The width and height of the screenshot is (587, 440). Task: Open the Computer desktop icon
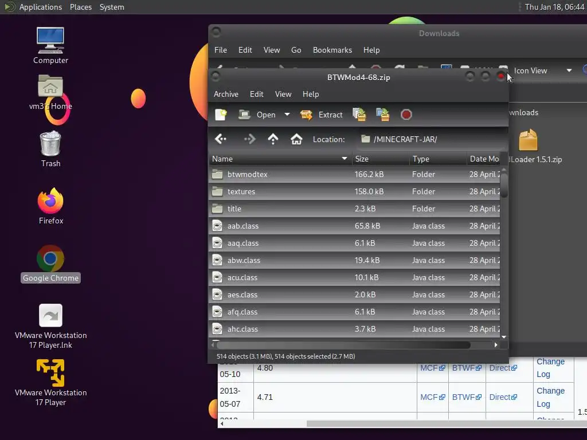click(50, 46)
